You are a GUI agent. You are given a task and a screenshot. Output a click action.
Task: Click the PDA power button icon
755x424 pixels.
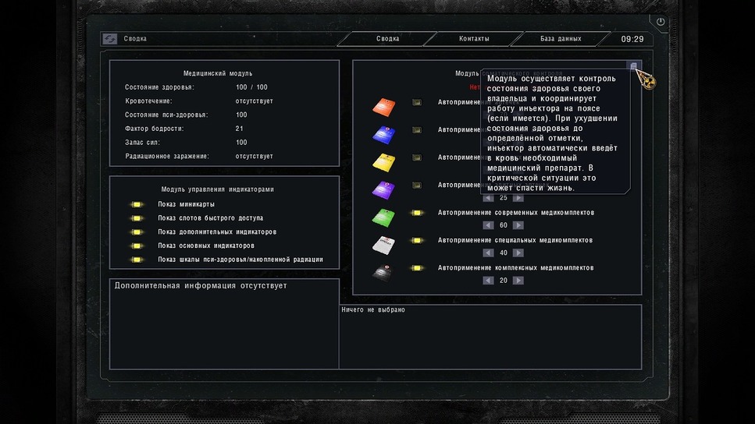coord(661,22)
